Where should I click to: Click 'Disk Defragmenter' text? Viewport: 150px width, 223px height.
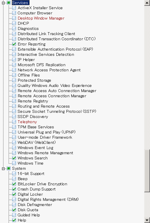click(35, 205)
